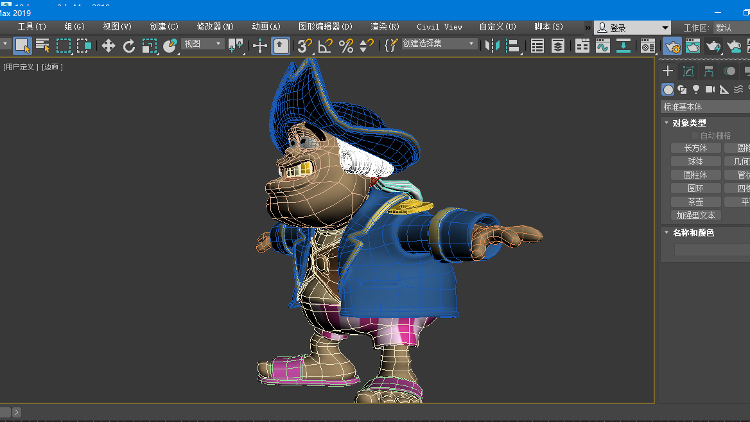This screenshot has width=750, height=422.
Task: Open the Curve Editor icon
Action: pos(602,46)
